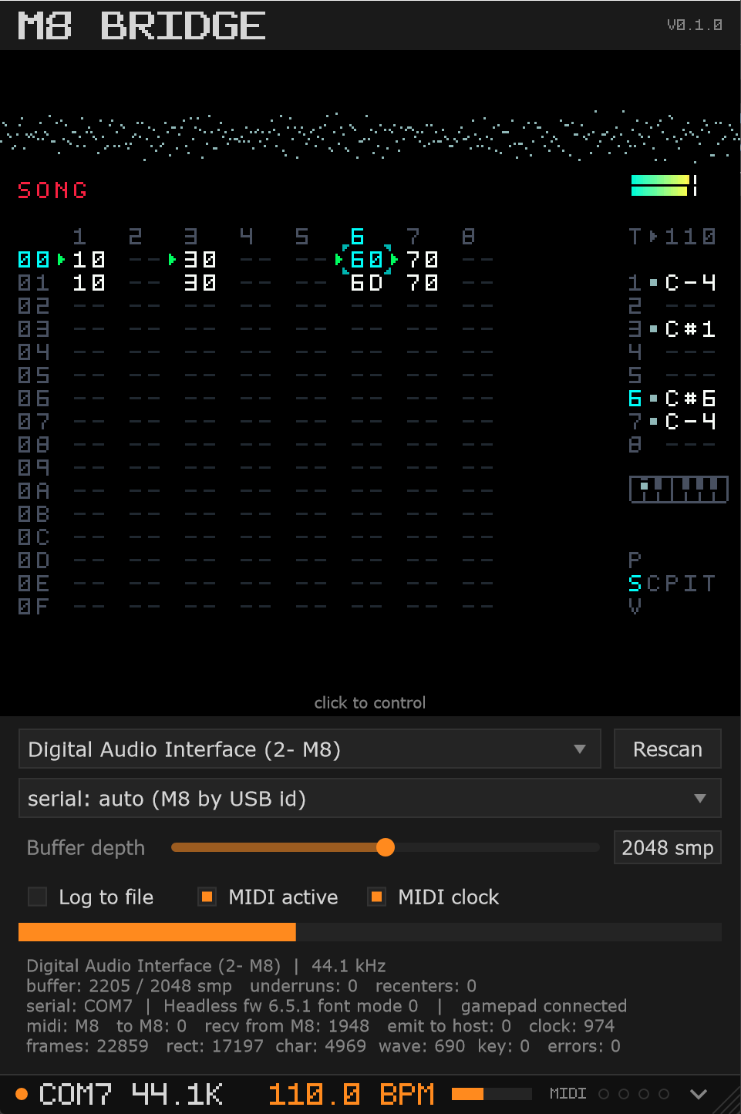Toggle the MIDI active checkbox
Viewport: 741px width, 1114px height.
click(207, 897)
